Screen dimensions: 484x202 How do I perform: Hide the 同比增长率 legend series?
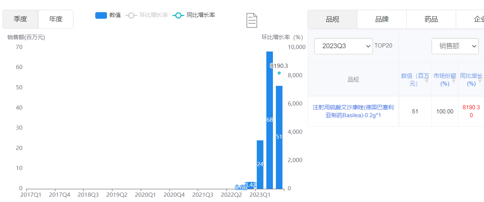(x=194, y=15)
